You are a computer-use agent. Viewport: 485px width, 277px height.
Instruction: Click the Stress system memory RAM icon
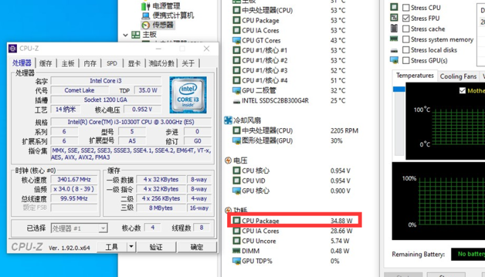394,39
